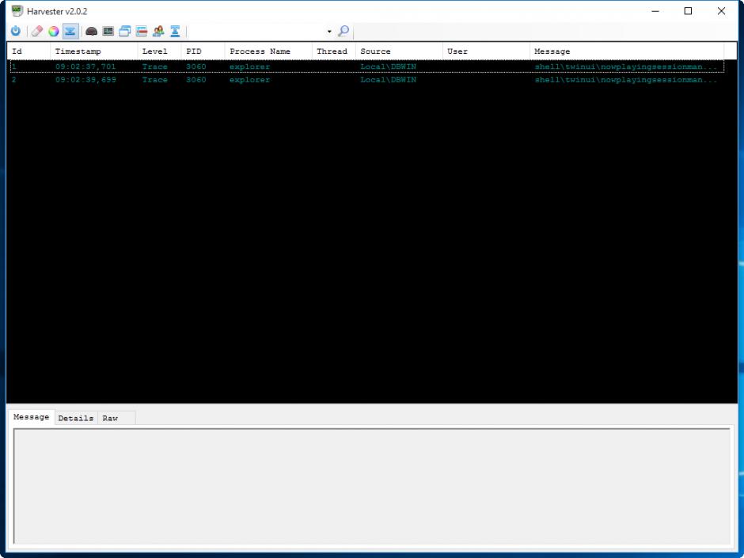Click the red-striped list toolbar icon
The width and height of the screenshot is (744, 558).
point(142,32)
